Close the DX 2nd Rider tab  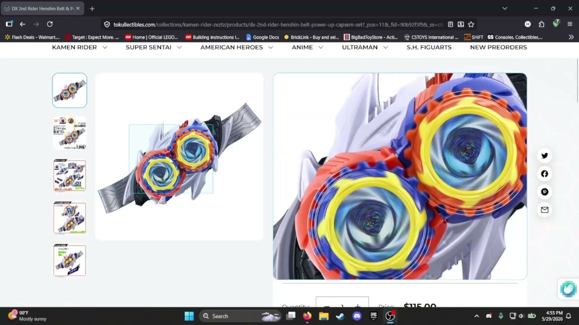tap(78, 9)
